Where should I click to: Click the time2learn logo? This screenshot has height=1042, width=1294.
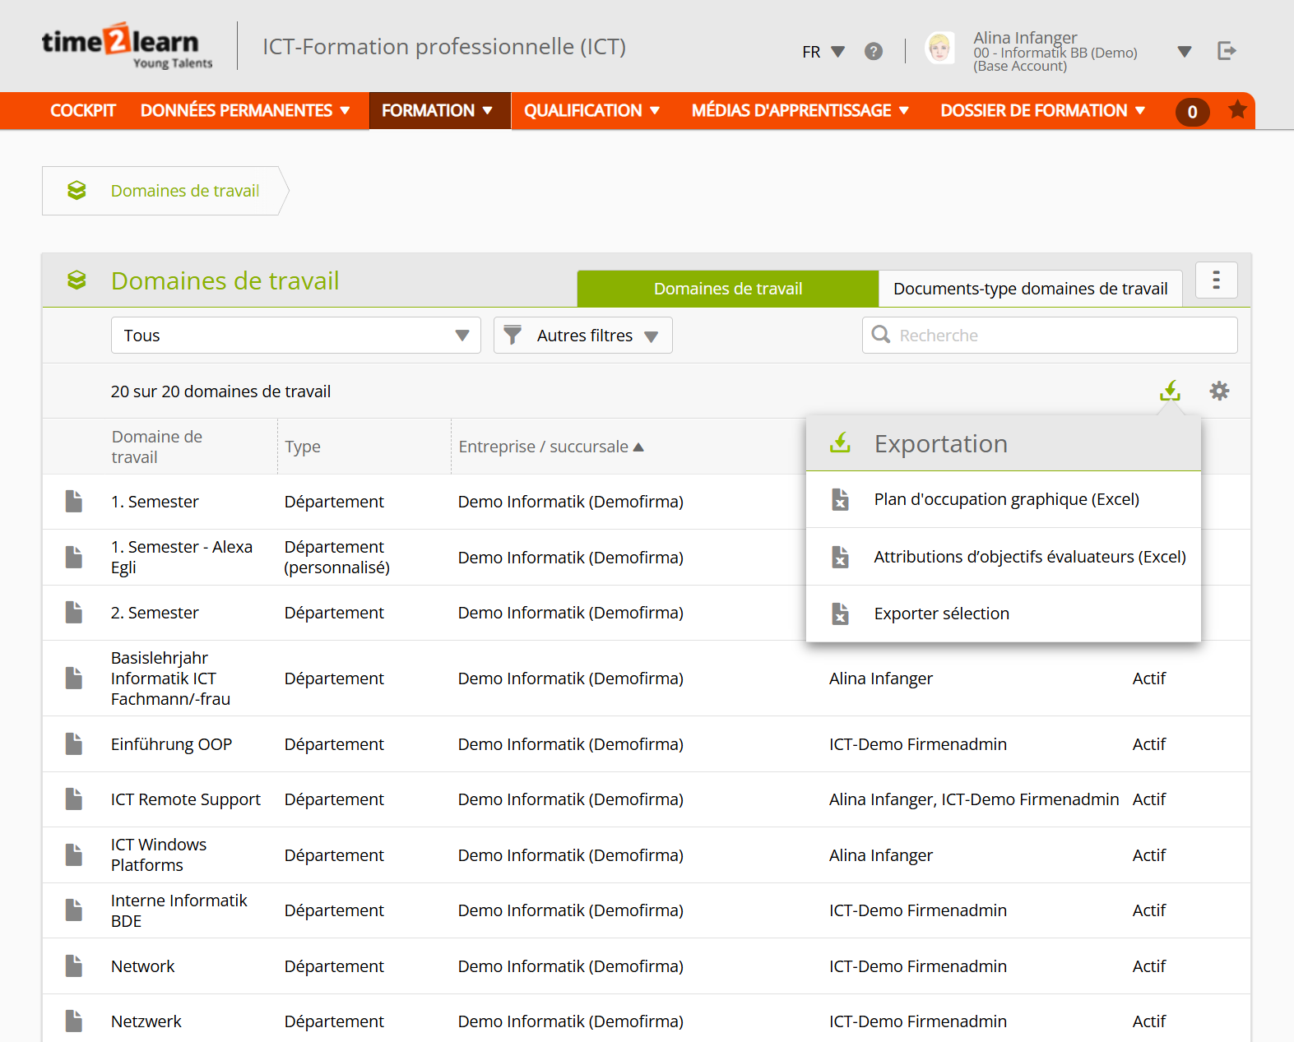click(127, 46)
